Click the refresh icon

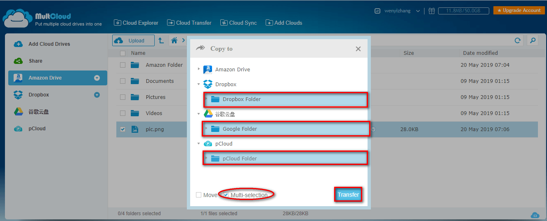click(517, 40)
